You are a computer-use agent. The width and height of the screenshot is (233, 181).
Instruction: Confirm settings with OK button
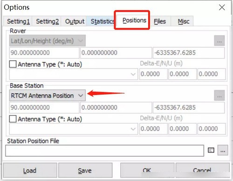[x=147, y=170]
